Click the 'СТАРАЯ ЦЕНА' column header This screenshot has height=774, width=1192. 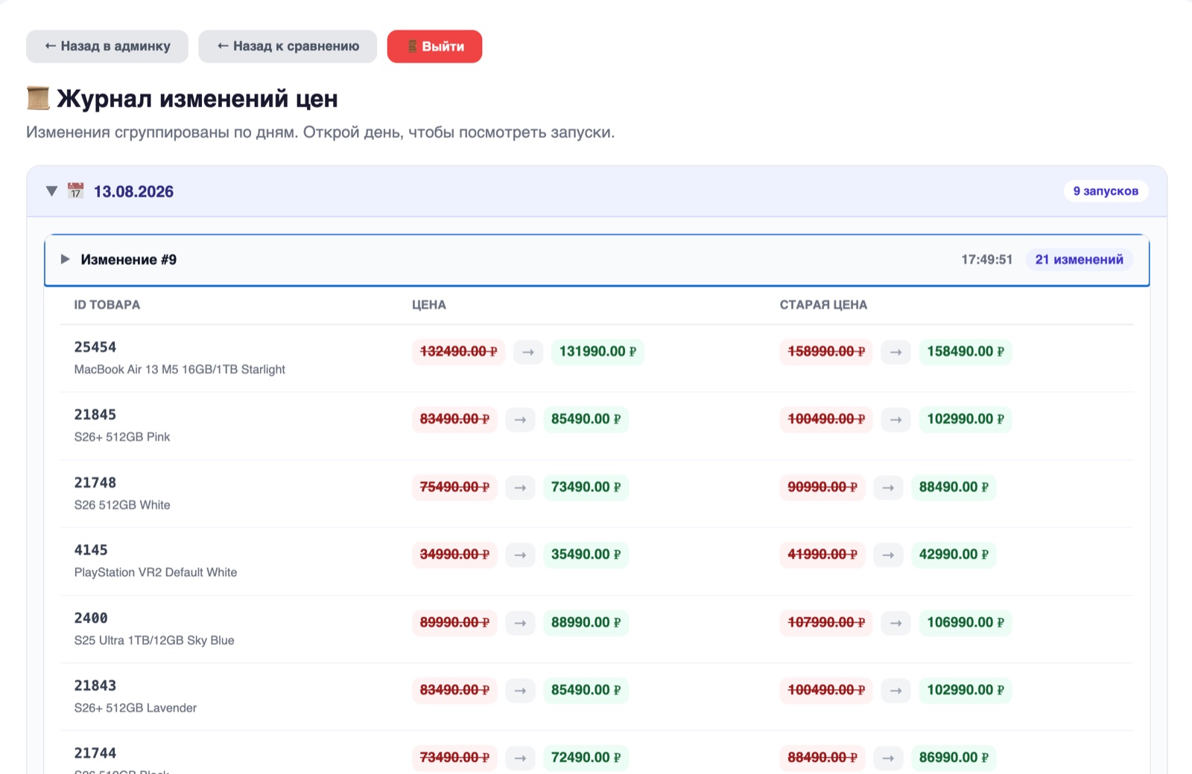(823, 304)
